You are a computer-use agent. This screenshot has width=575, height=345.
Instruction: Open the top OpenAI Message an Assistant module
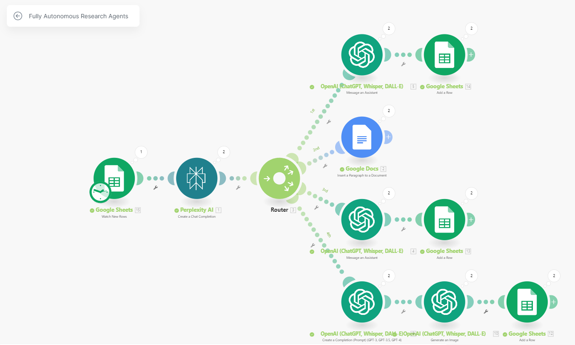(x=362, y=55)
